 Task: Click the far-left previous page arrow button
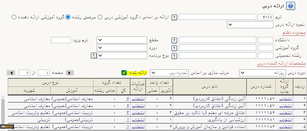[11, 73]
